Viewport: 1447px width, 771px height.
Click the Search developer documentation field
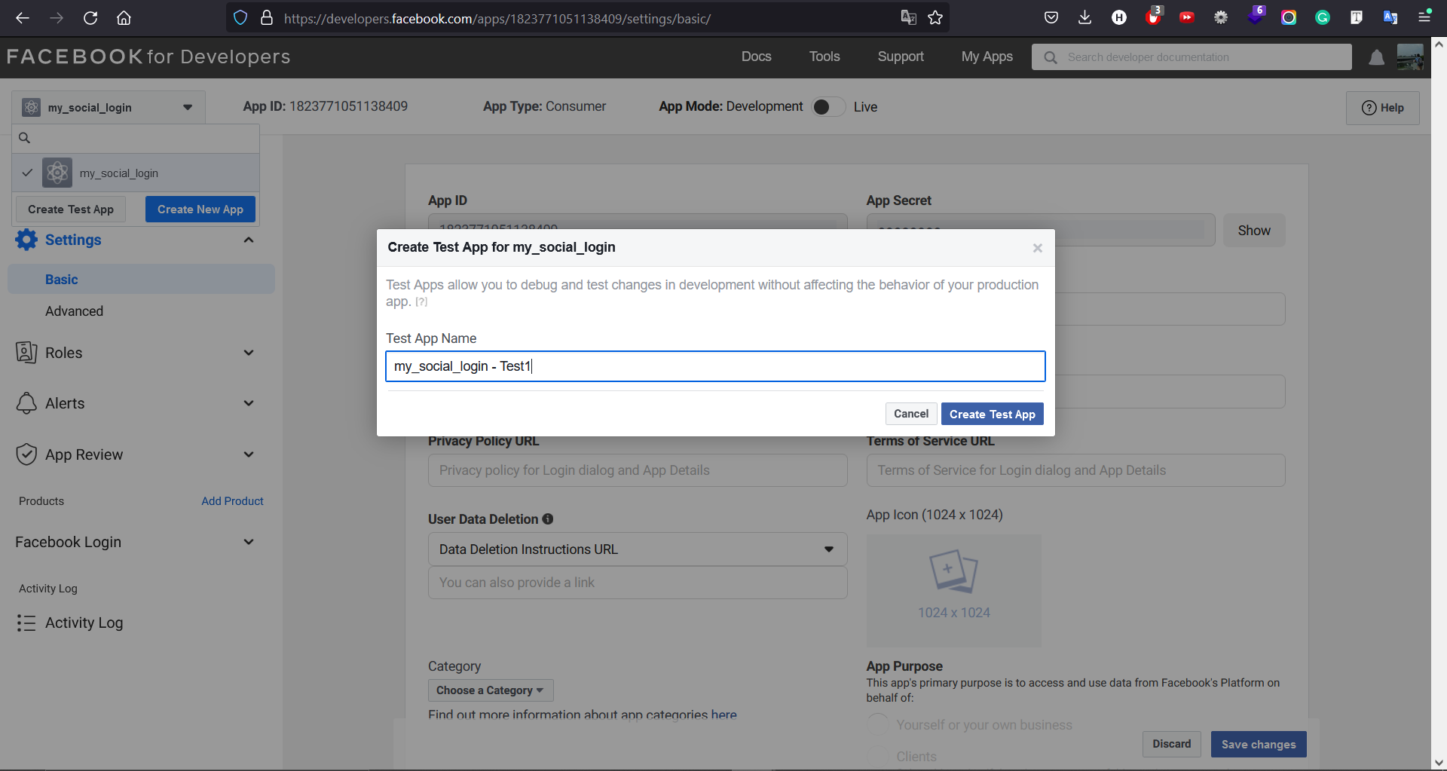point(1192,57)
